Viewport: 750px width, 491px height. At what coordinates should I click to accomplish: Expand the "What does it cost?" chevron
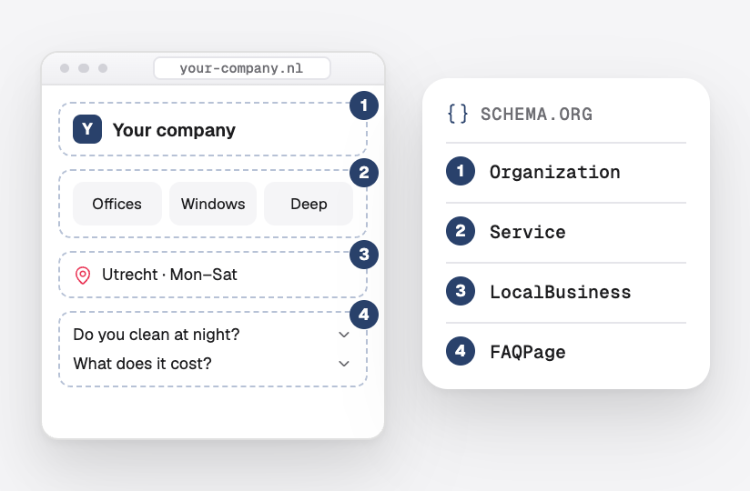tap(344, 364)
